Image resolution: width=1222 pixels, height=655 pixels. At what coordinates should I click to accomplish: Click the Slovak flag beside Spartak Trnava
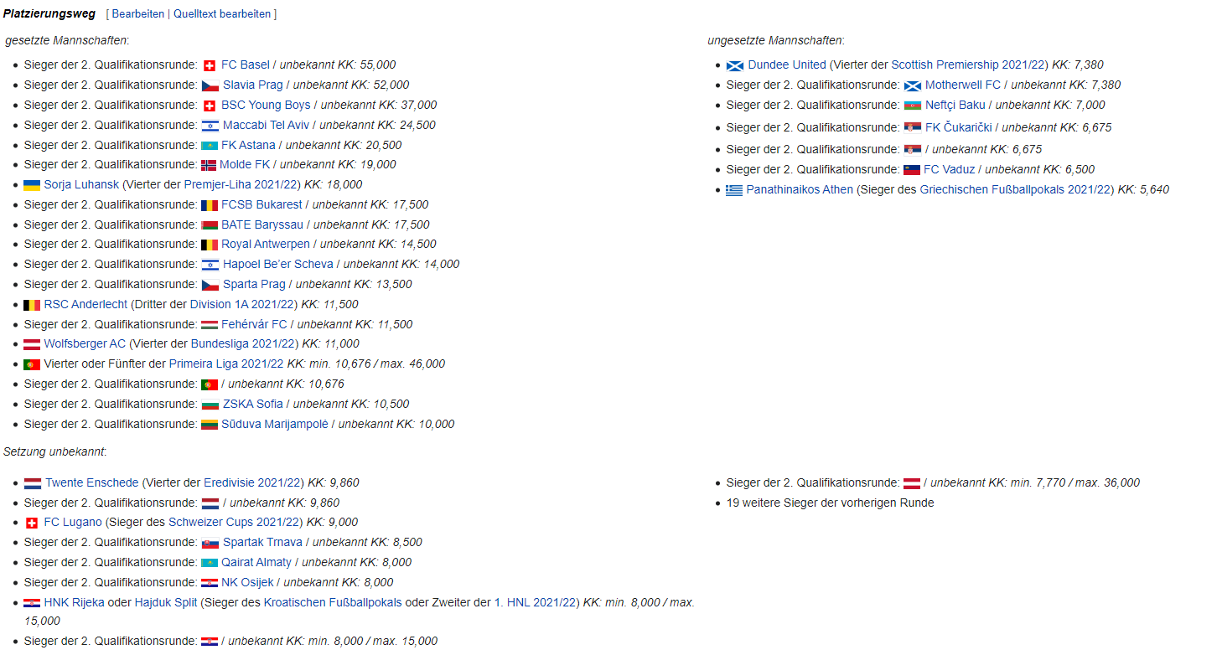(210, 543)
